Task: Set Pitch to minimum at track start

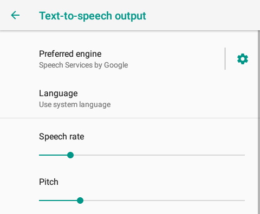Action: pos(40,200)
